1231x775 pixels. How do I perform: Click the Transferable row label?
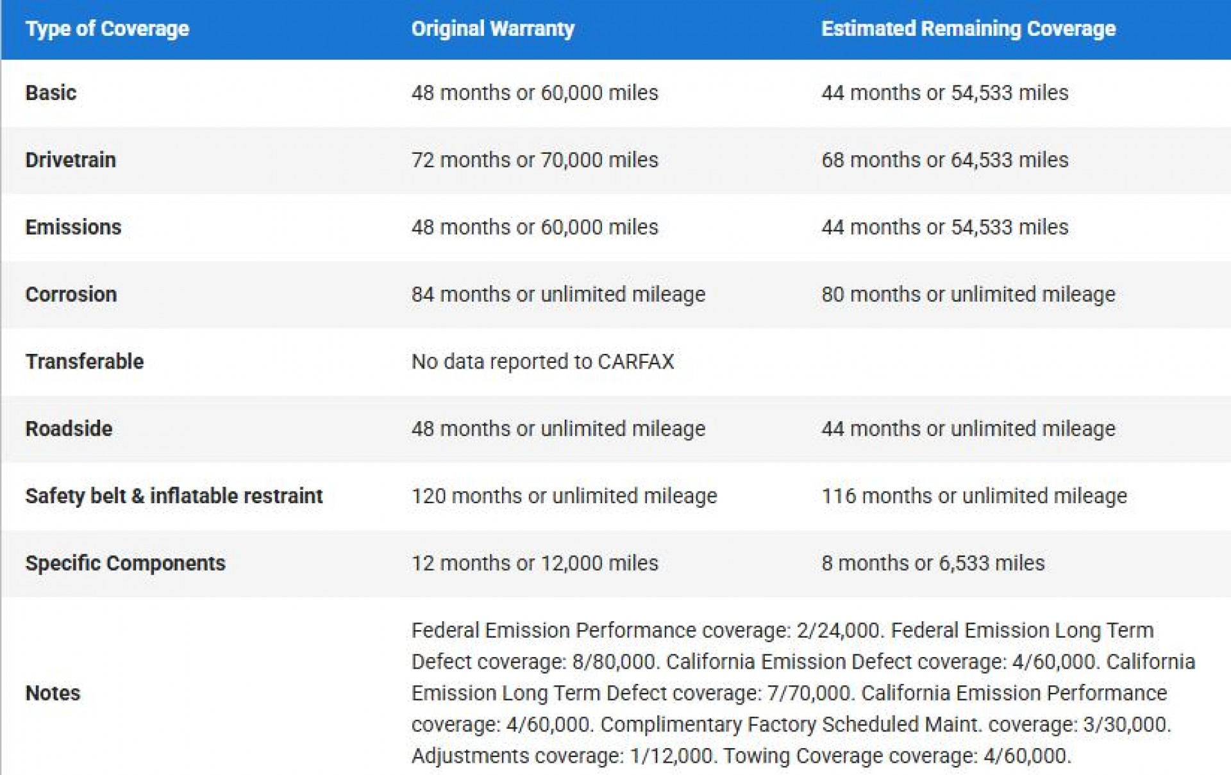(x=85, y=362)
